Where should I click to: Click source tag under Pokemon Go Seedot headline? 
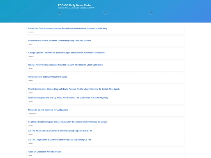point(30,44)
